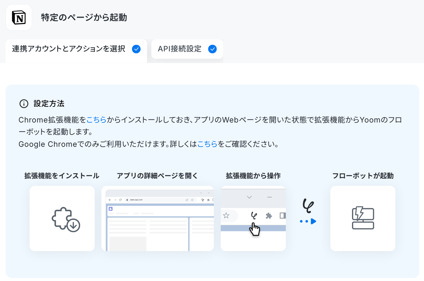Viewport: 424px width, 281px height.
Task: Open the 連携アカウントとアクションを選択 tab
Action: (76, 49)
